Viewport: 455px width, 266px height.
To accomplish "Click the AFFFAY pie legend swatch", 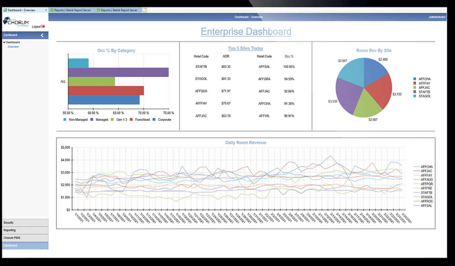I will coord(415,83).
